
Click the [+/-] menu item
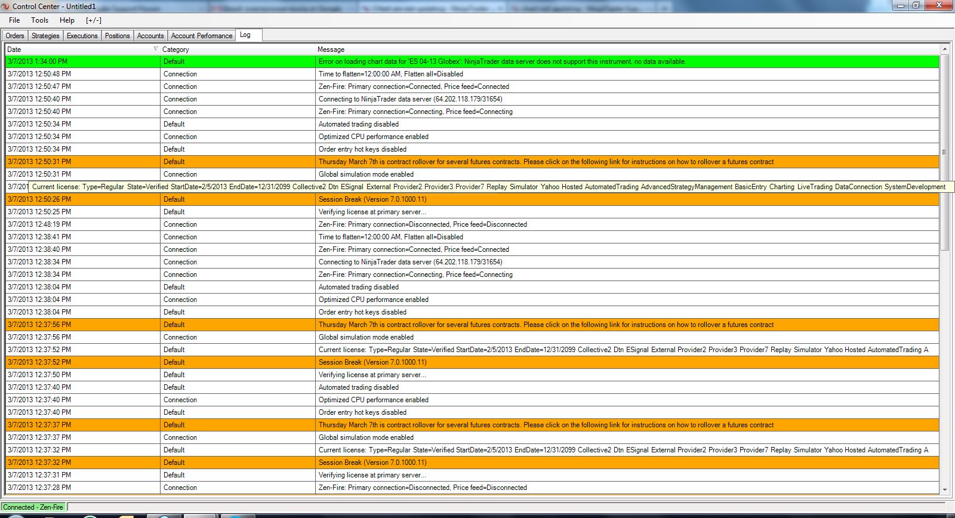[94, 20]
